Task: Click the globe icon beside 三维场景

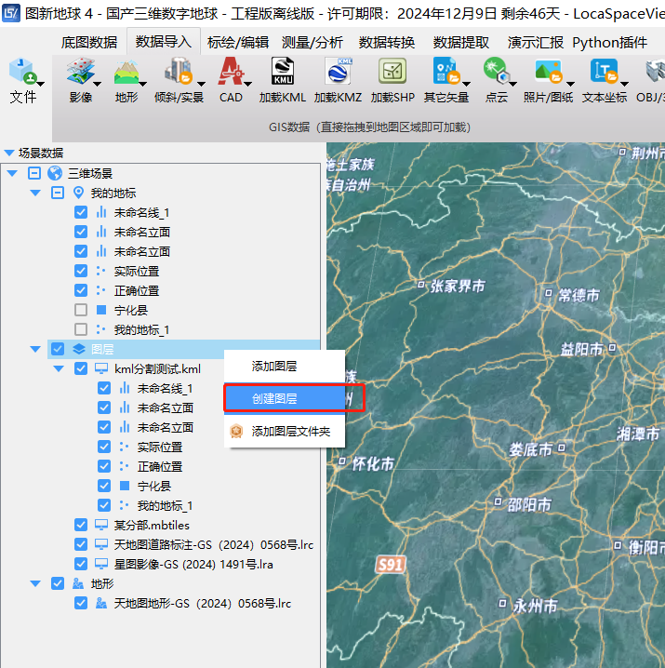Action: (x=55, y=173)
